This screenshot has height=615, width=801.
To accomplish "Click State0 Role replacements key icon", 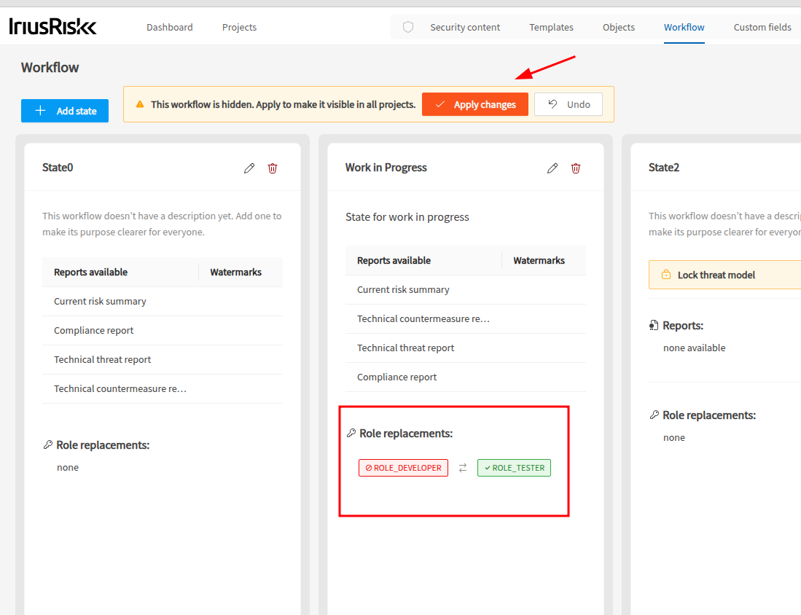I will tap(48, 445).
